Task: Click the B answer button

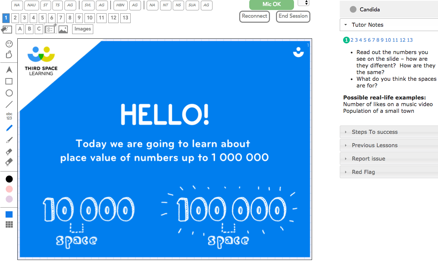Action: point(29,29)
